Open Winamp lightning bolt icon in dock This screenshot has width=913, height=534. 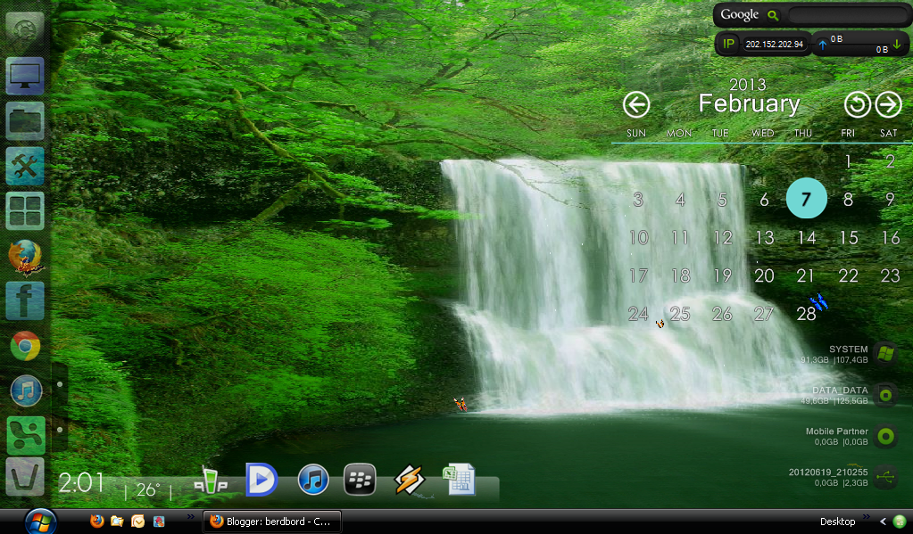pos(410,481)
